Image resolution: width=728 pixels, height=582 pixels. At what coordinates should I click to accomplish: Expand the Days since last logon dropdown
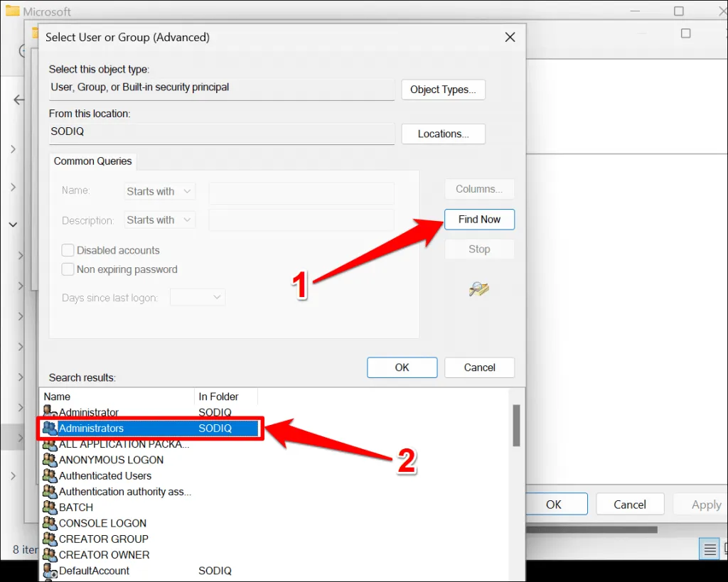pos(198,298)
